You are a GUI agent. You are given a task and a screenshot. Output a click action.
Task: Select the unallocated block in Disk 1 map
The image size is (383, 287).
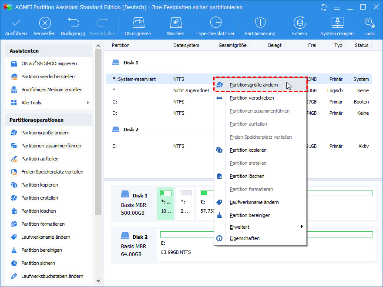click(185, 204)
